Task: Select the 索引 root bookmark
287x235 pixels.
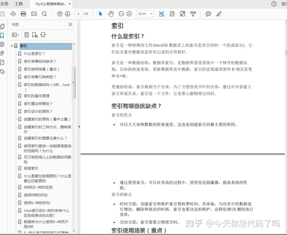Action: pyautogui.click(x=45, y=46)
